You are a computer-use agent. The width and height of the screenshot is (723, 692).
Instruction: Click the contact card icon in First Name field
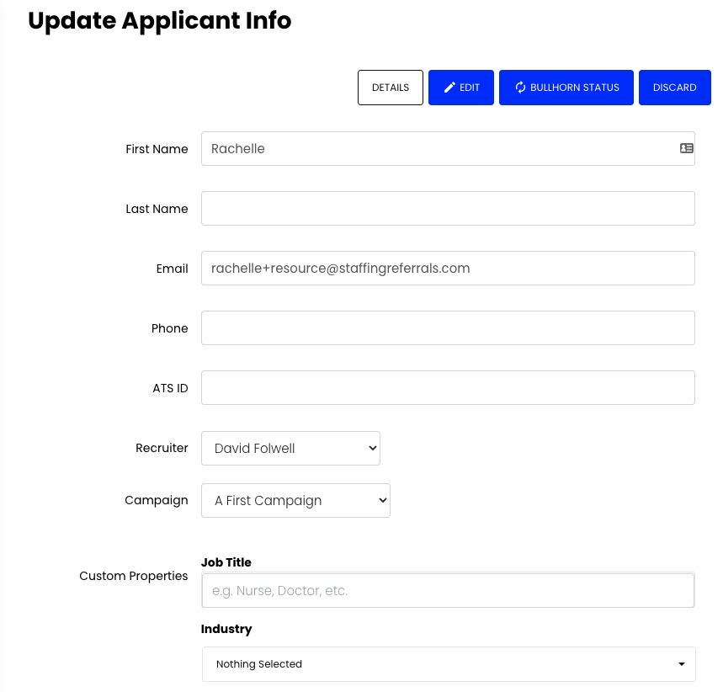tap(686, 148)
